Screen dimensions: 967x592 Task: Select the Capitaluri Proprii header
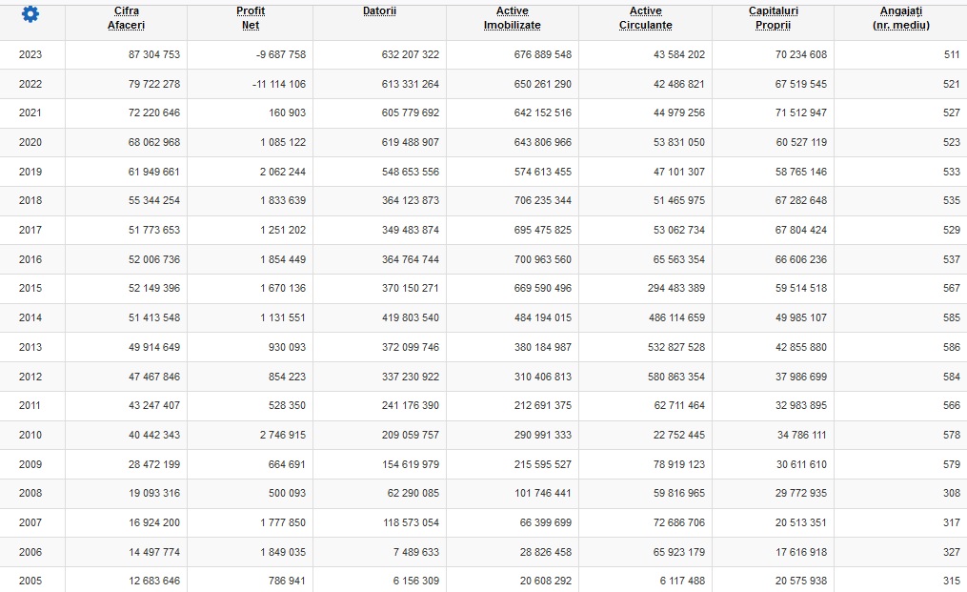774,18
